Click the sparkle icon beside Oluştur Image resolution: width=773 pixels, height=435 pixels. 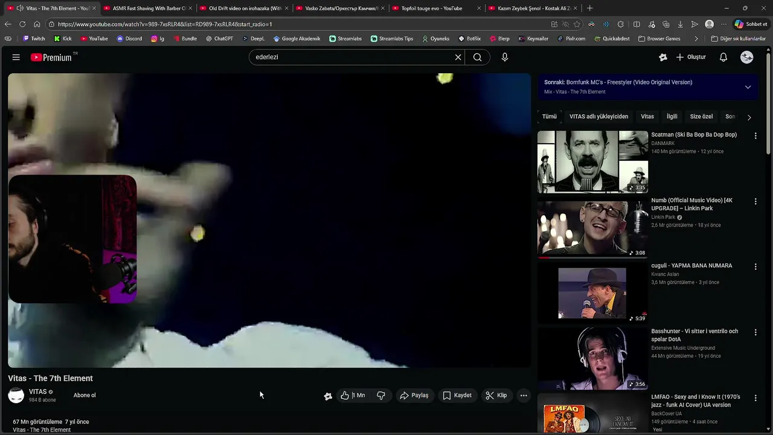663,57
